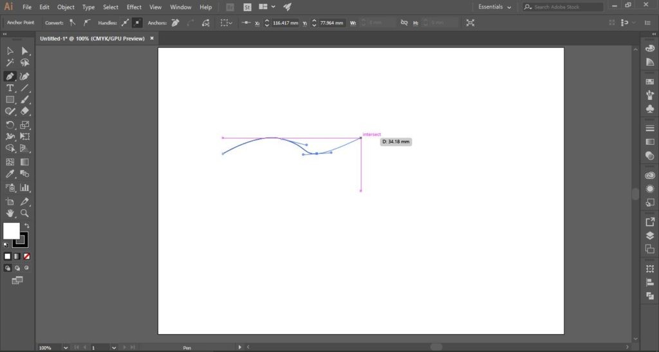Select the Zoom tool
Image resolution: width=659 pixels, height=352 pixels.
(x=24, y=214)
